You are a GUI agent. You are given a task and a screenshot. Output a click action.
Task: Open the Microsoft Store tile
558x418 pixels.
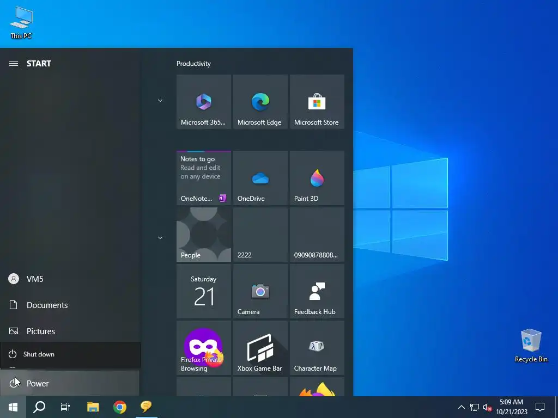[x=317, y=102]
